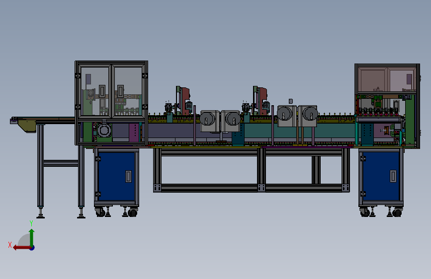Click the 'X' label on the triad
431x279 pixels.
[x=10, y=245]
